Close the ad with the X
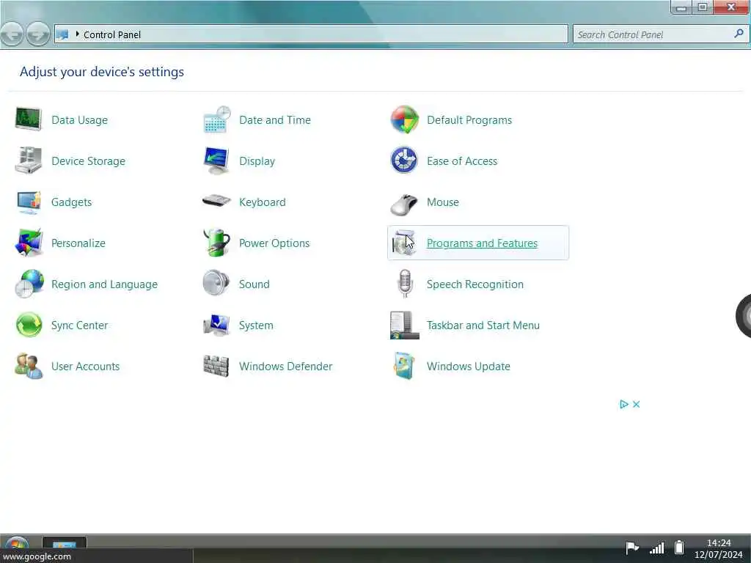Image resolution: width=751 pixels, height=563 pixels. pos(636,404)
